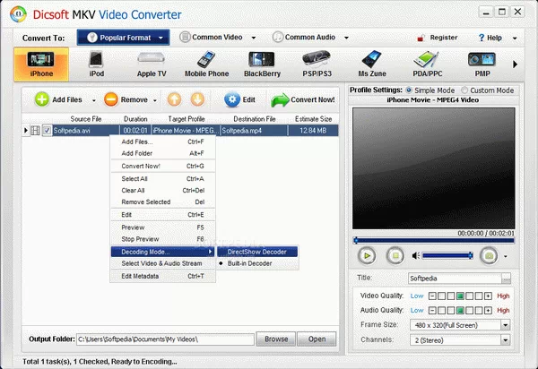
Task: Switch to Custom Mode radio button
Action: [464, 90]
